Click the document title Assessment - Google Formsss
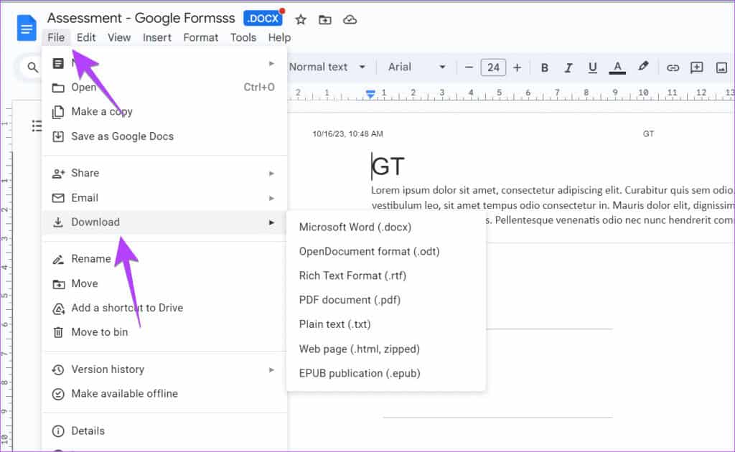This screenshot has width=735, height=452. click(x=141, y=18)
